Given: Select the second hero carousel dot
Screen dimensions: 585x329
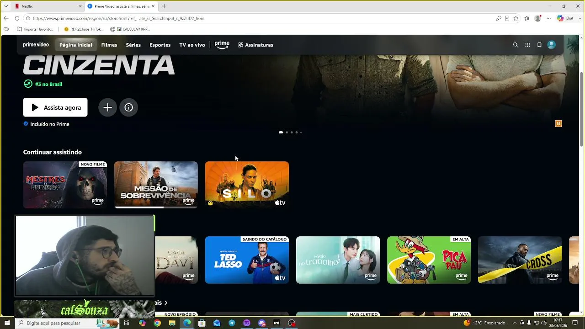Looking at the screenshot, I should pos(287,133).
